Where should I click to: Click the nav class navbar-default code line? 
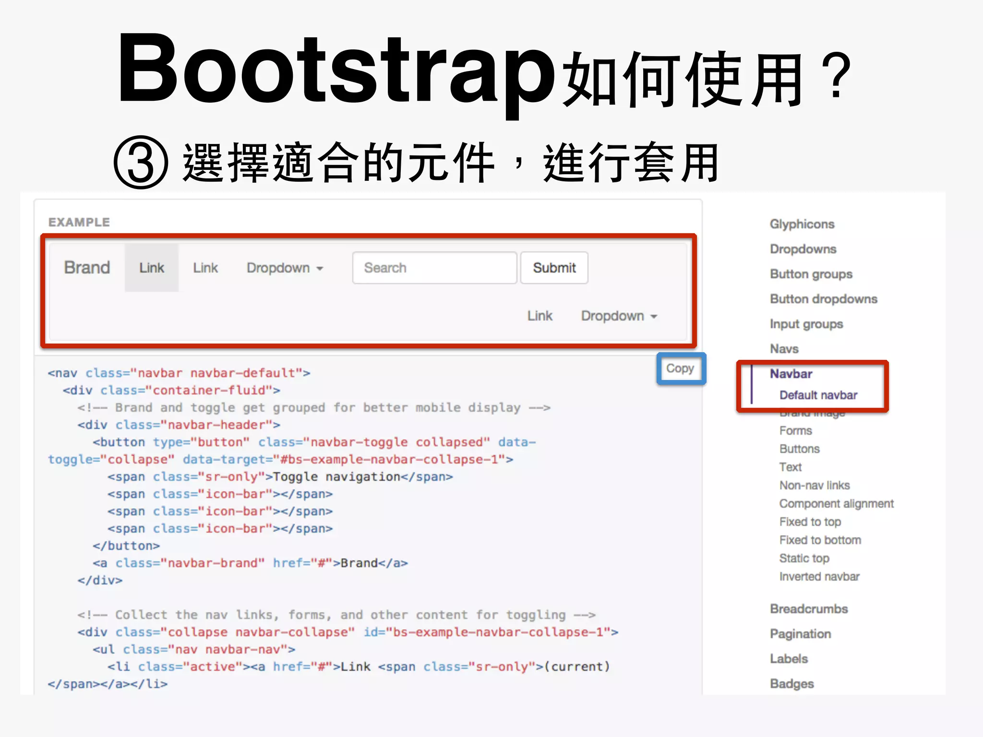(179, 373)
